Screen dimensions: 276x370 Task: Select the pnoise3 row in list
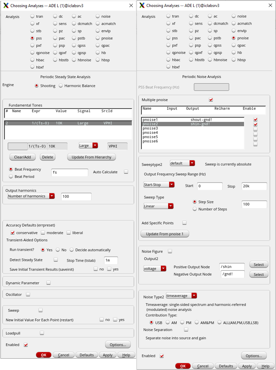coord(193,128)
